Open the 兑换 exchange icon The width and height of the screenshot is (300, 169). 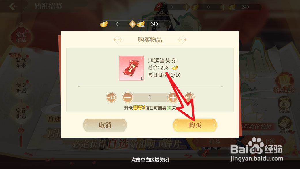pos(284,125)
